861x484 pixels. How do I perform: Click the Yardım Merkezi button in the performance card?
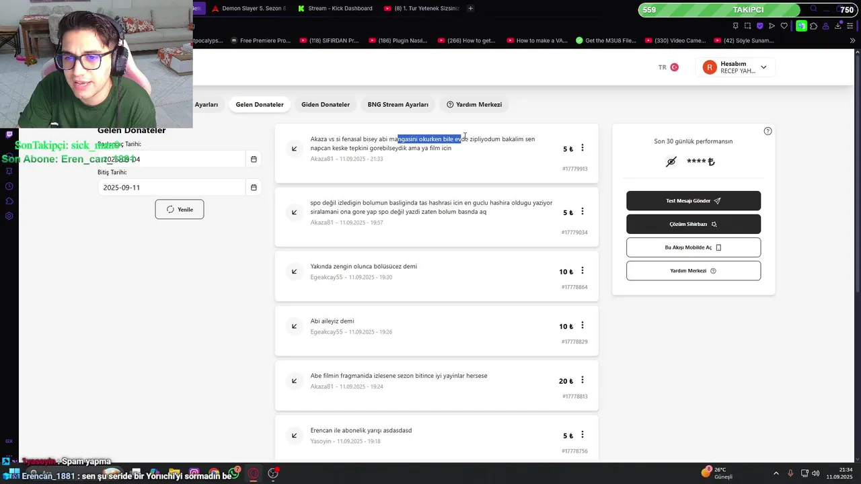(x=694, y=271)
